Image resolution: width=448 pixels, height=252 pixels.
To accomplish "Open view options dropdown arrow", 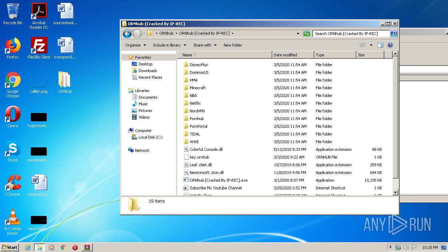I will point(371,45).
